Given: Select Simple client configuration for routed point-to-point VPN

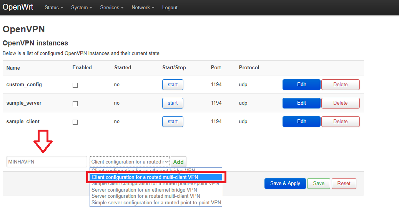Looking at the screenshot, I should pos(155,183).
